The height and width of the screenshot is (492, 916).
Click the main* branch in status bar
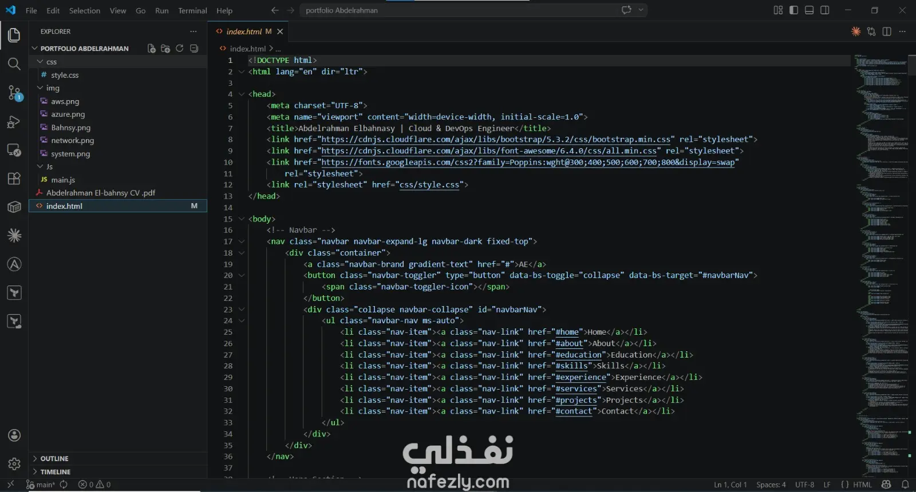[x=41, y=485]
